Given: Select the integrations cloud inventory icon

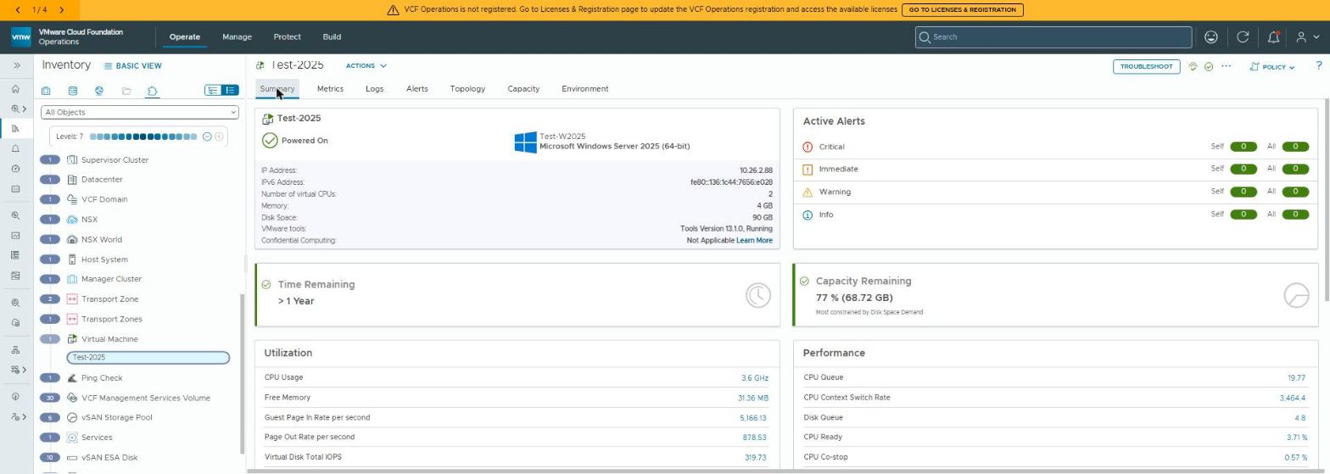Looking at the screenshot, I should point(153,91).
